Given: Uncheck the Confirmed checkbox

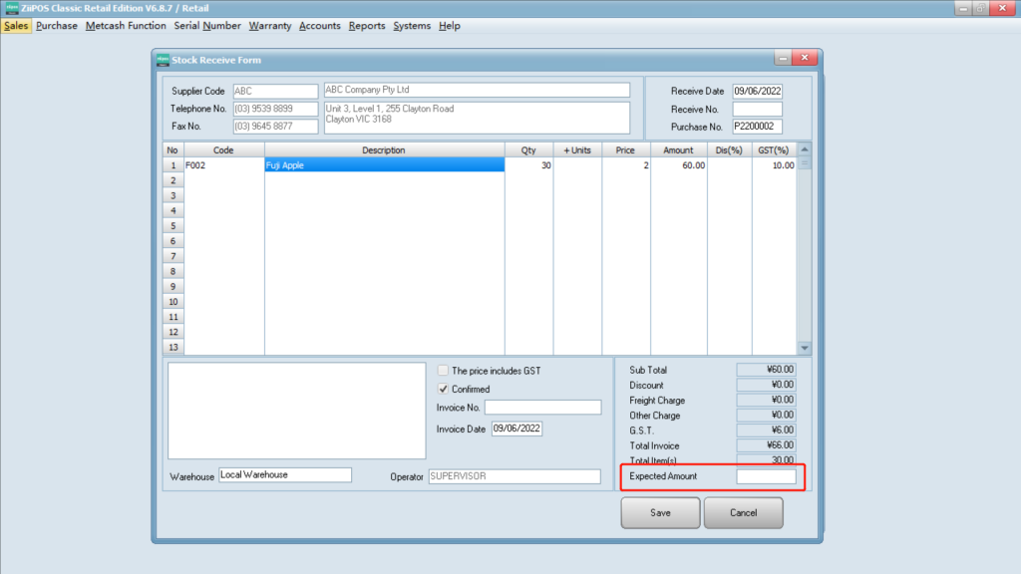Looking at the screenshot, I should click(444, 389).
